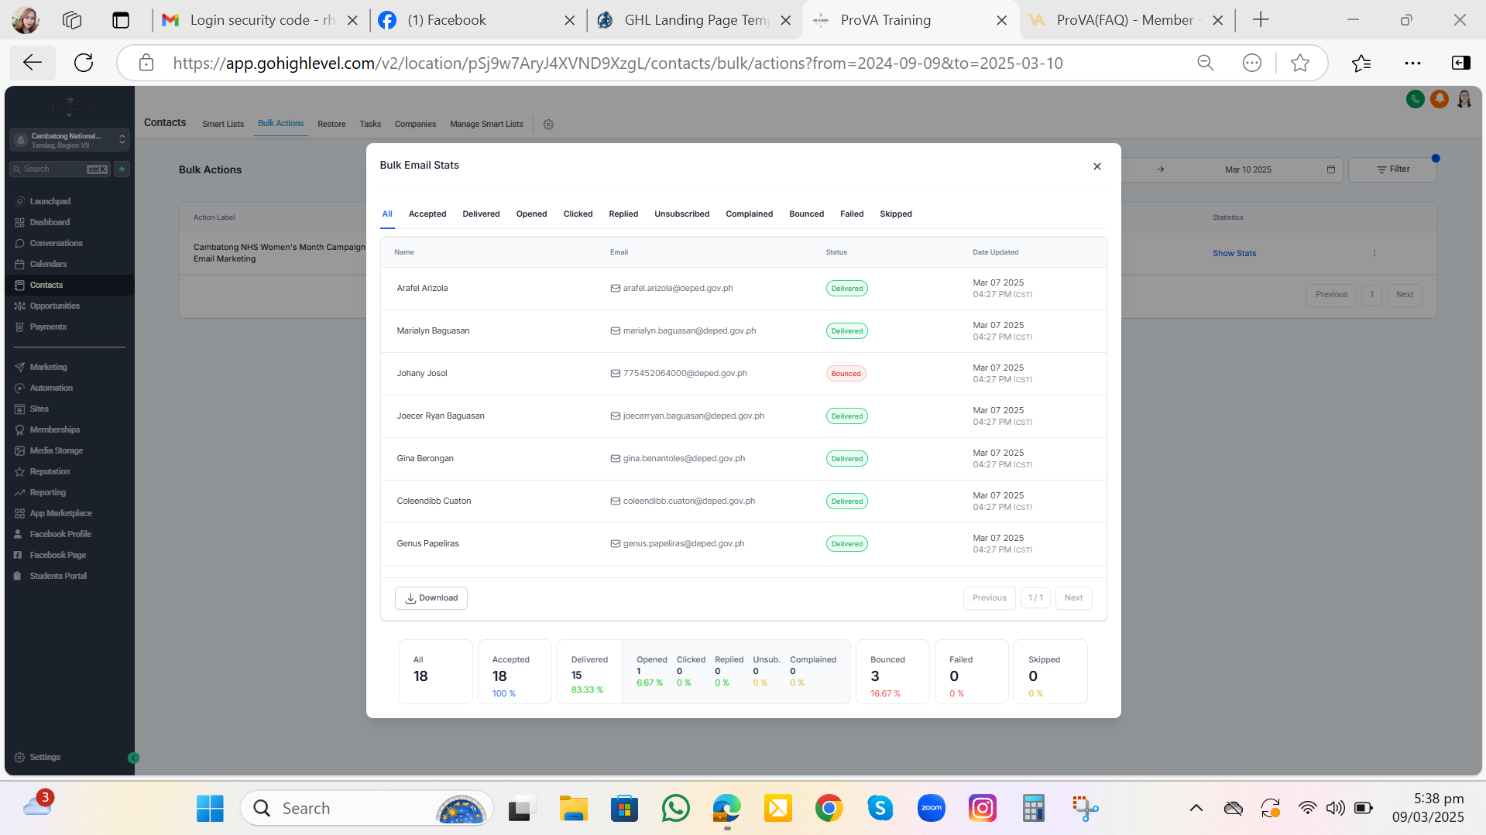
Task: Open the Smart Lists tab
Action: coord(223,124)
